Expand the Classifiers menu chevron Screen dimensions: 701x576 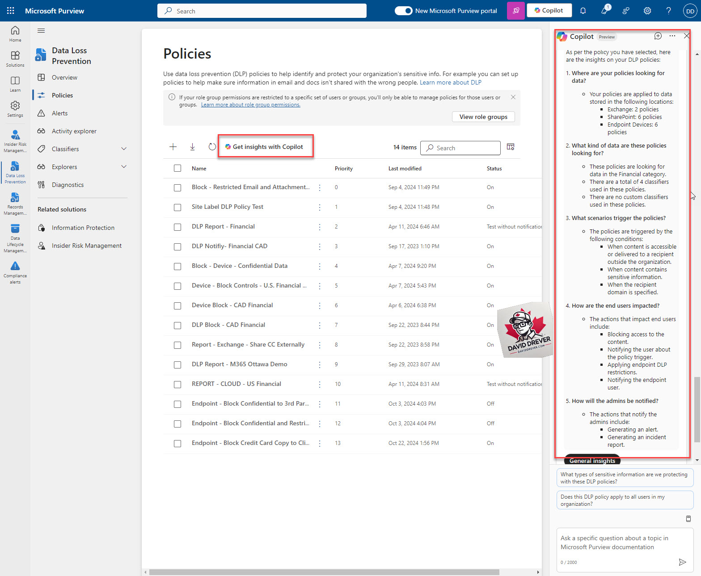124,149
